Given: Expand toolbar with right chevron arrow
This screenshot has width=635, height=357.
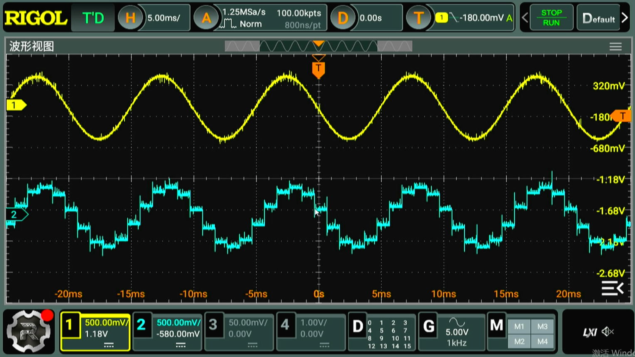Looking at the screenshot, I should point(624,18).
